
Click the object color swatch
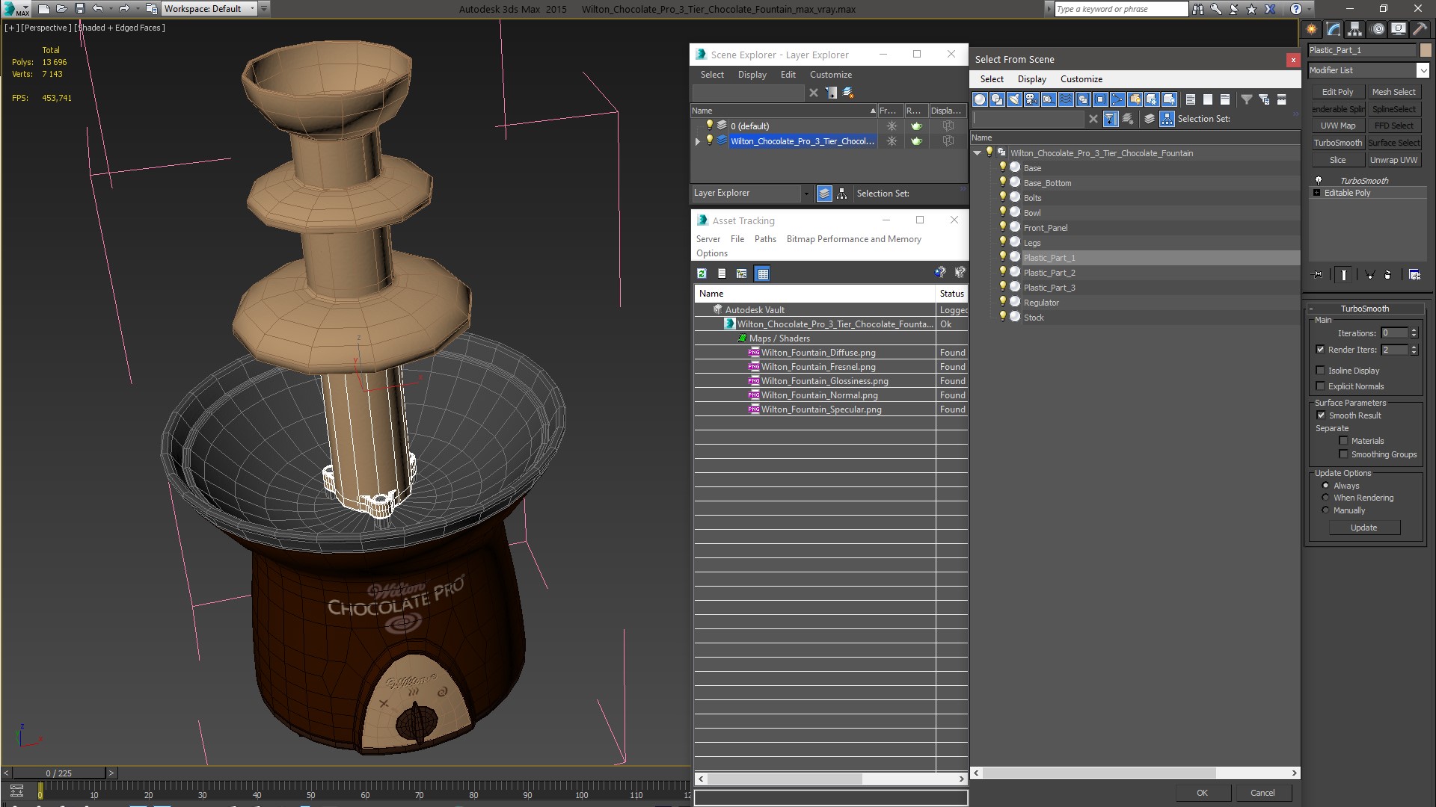[1426, 50]
